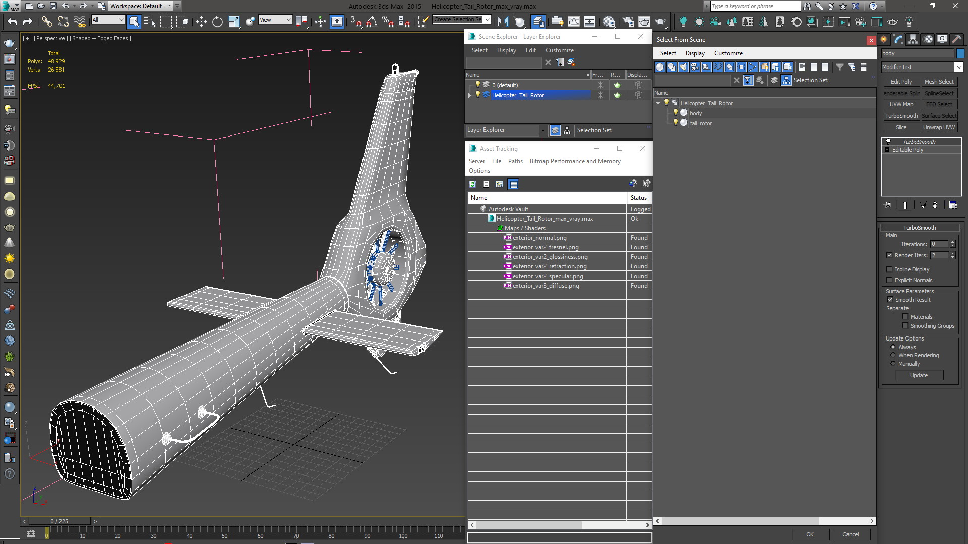Click the FFD Select modifier button
968x544 pixels.
(x=939, y=104)
